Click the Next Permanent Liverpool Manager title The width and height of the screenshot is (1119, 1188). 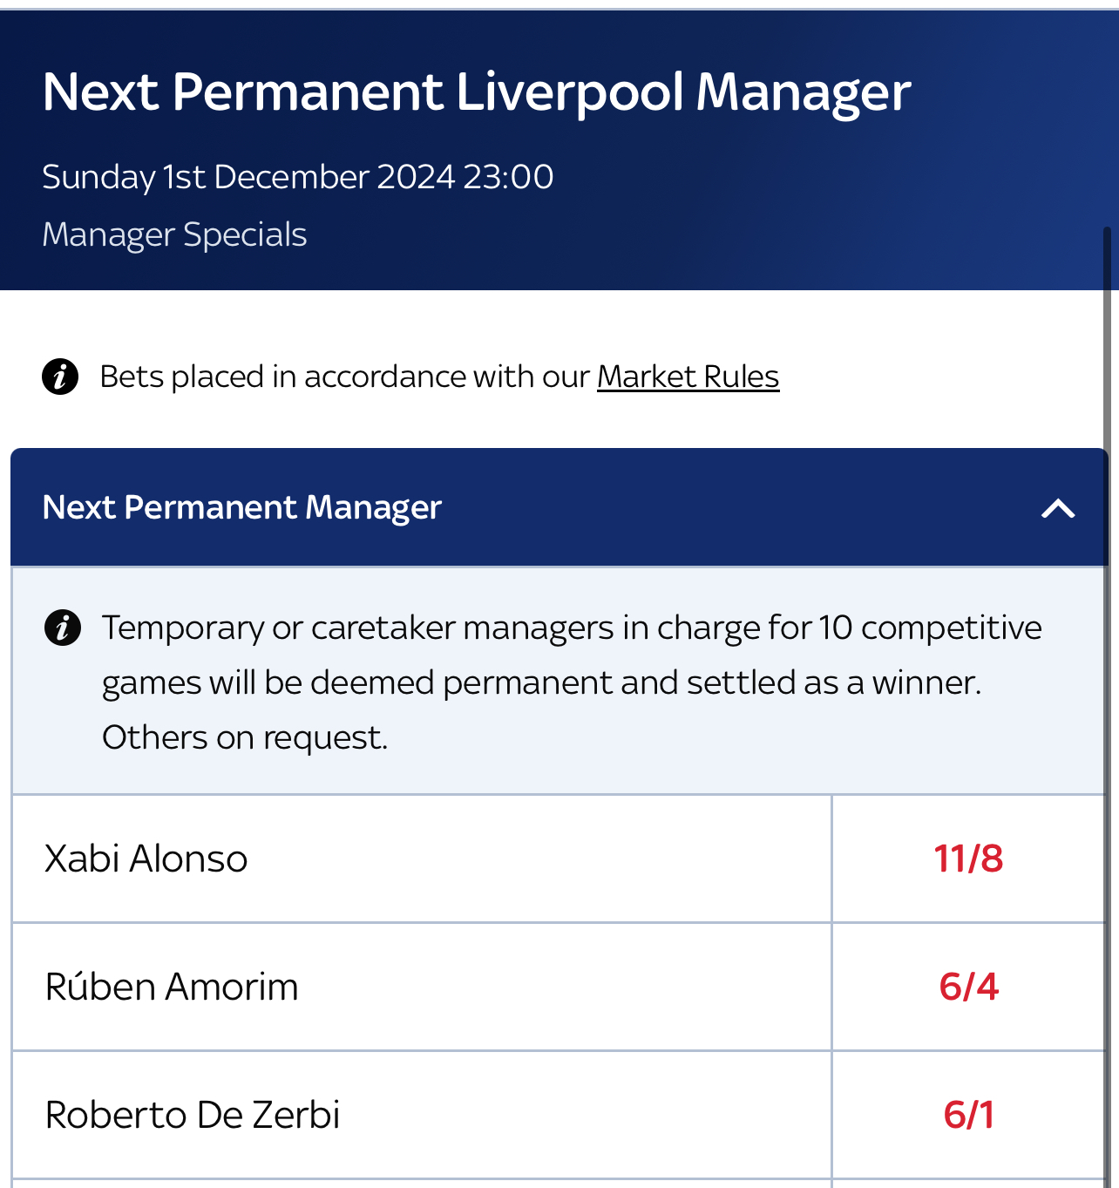[x=477, y=92]
